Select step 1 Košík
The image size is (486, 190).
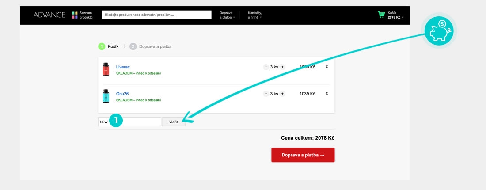109,46
